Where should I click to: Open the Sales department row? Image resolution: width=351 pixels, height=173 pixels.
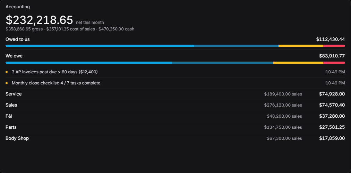click(175, 105)
